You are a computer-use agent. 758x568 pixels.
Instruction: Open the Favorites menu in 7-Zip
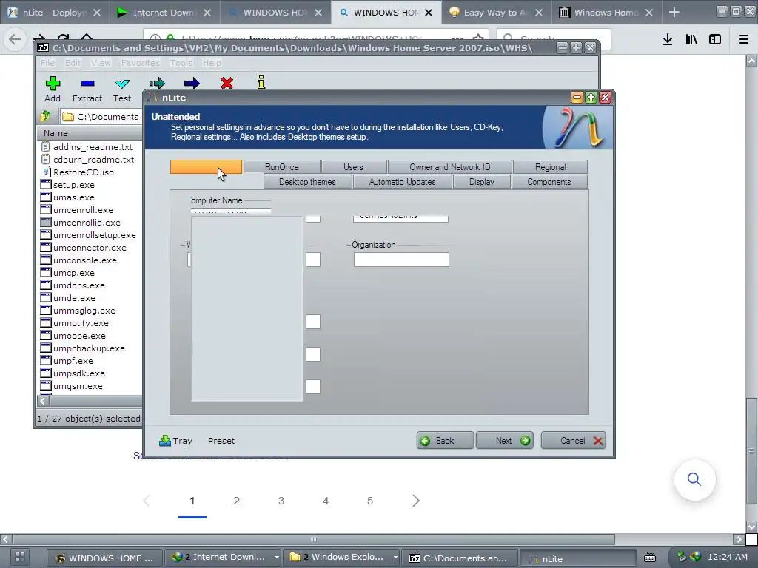coord(140,63)
